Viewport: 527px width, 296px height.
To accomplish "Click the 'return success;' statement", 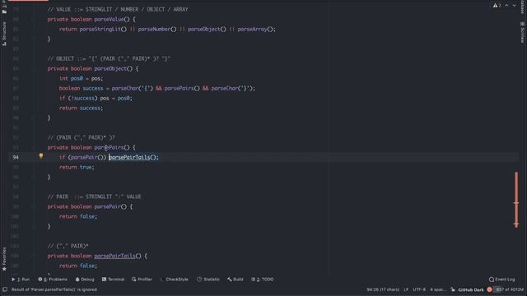I will (x=81, y=108).
